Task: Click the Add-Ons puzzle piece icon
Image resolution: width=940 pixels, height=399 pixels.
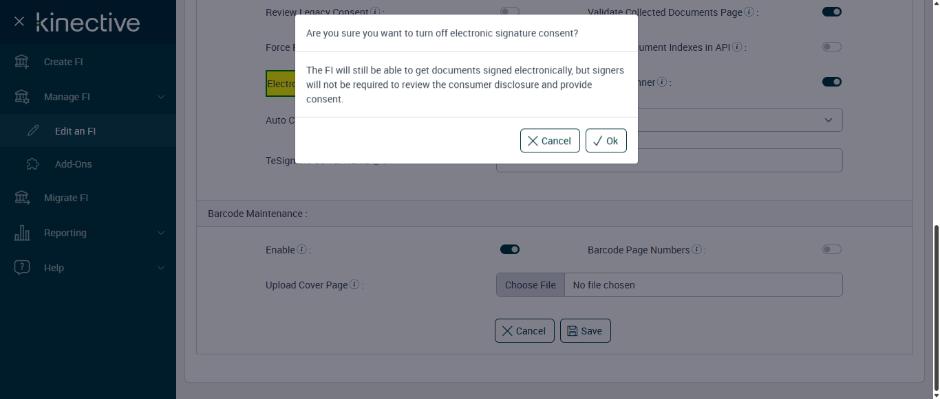Action: [x=32, y=164]
